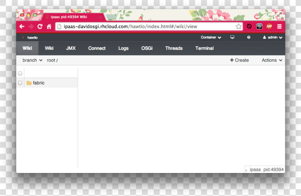Click the fabric folder icon
This screenshot has width=301, height=196.
click(29, 83)
